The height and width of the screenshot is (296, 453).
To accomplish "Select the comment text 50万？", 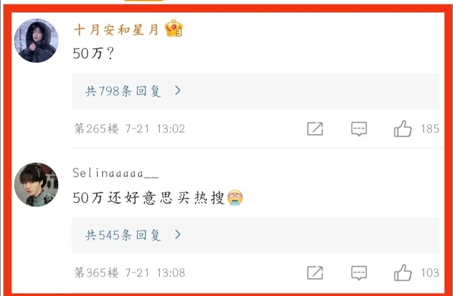I will (x=93, y=53).
